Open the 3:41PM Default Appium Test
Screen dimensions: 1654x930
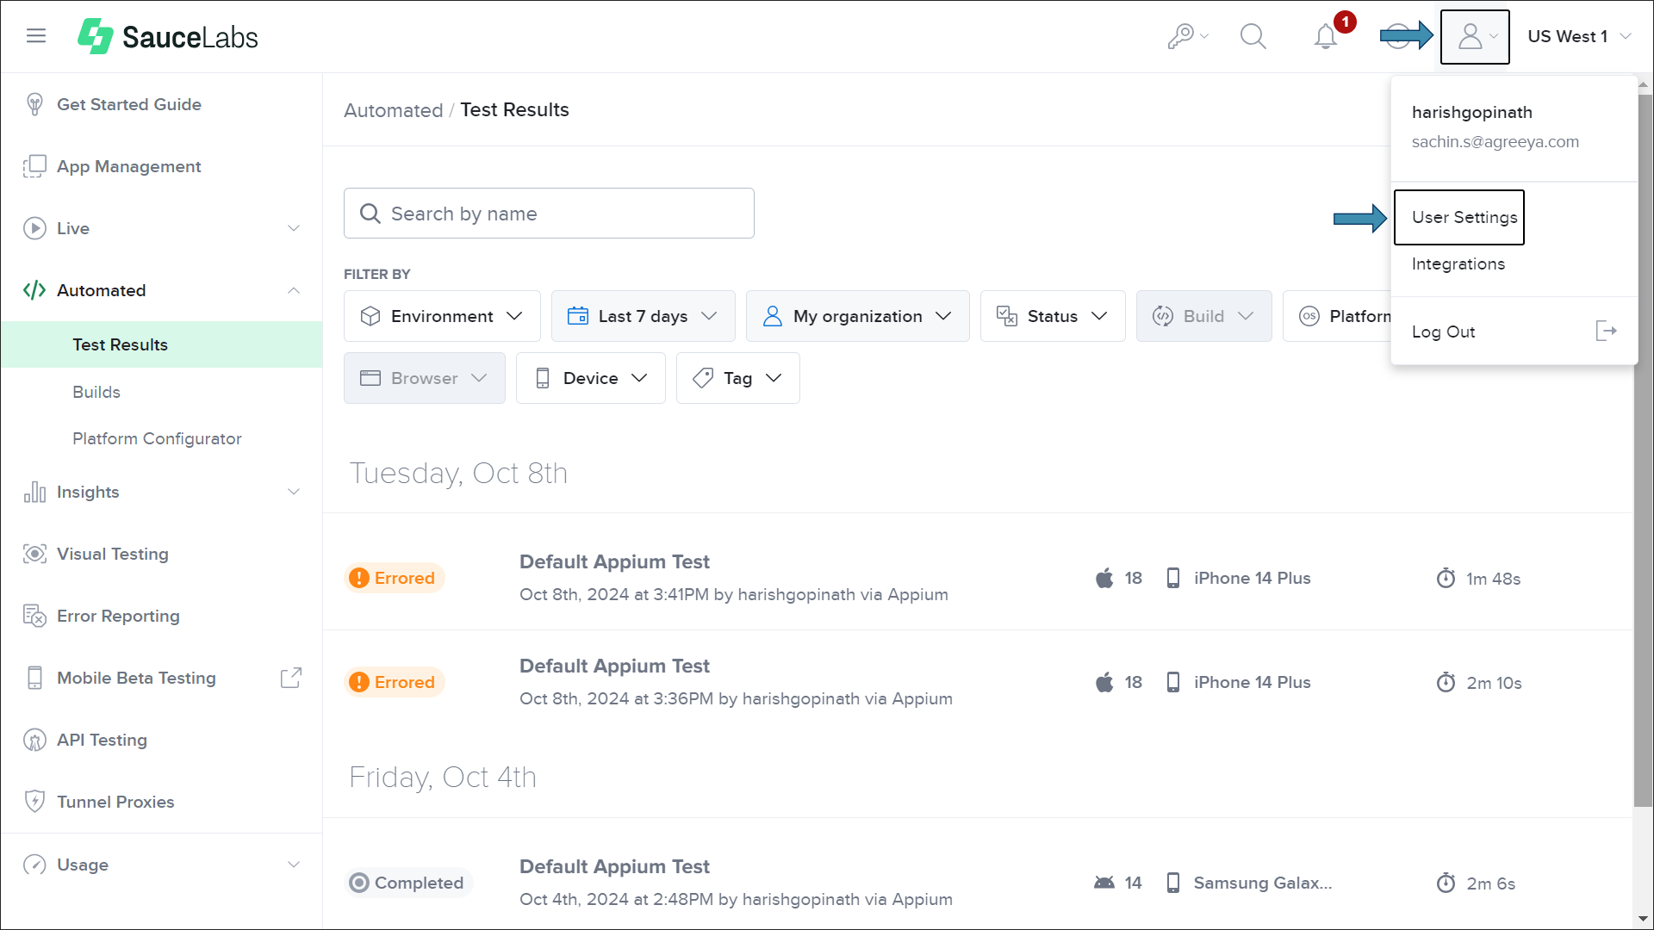coord(614,561)
